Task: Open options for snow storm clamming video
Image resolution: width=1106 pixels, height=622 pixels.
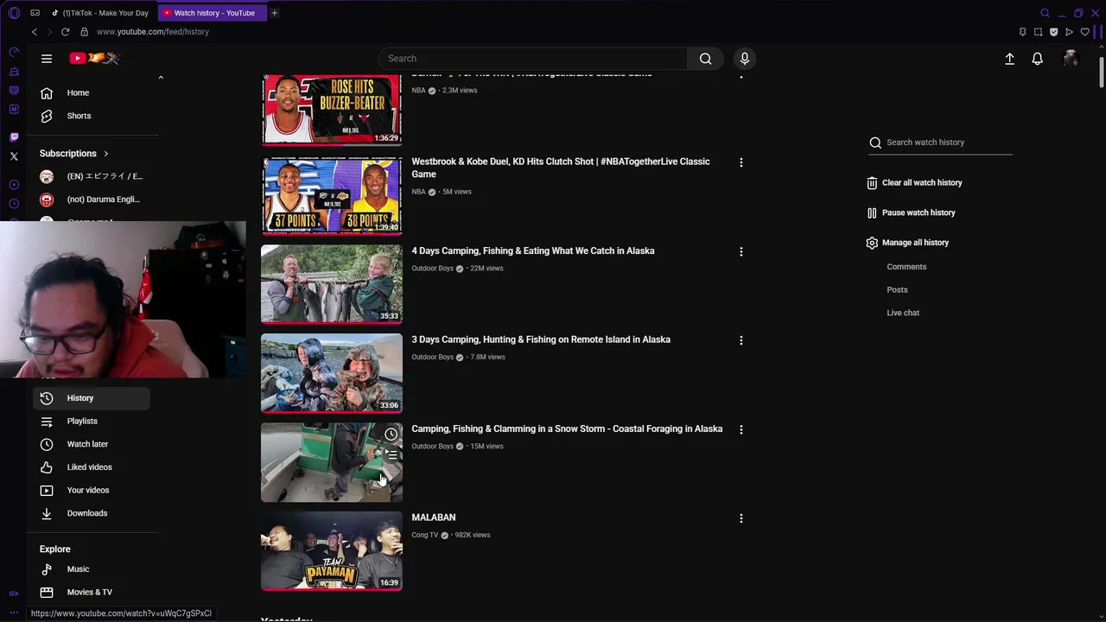Action: (x=741, y=429)
